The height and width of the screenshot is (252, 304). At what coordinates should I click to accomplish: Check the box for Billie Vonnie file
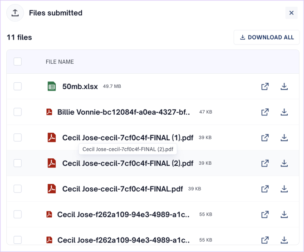(x=18, y=112)
